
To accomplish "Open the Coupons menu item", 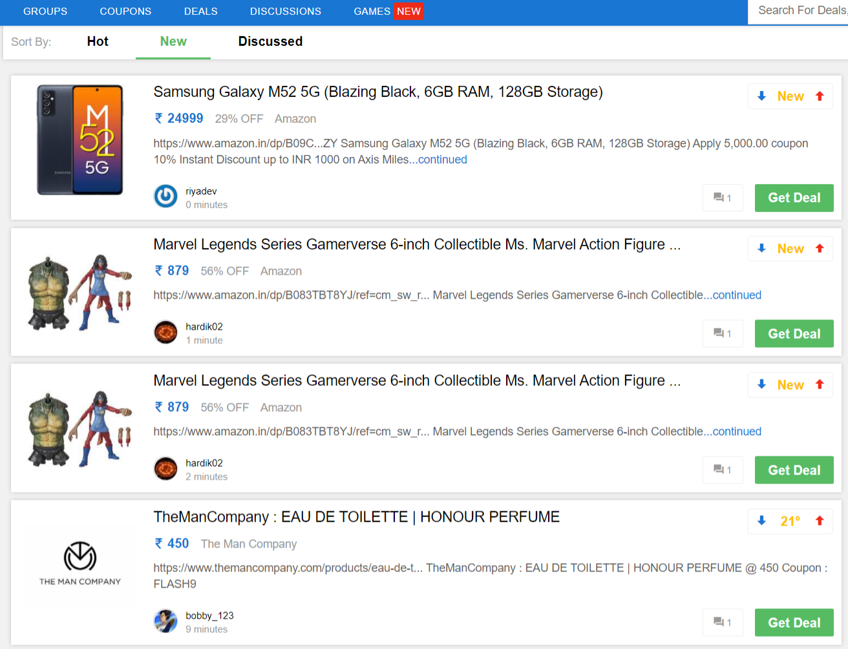I will 125,12.
